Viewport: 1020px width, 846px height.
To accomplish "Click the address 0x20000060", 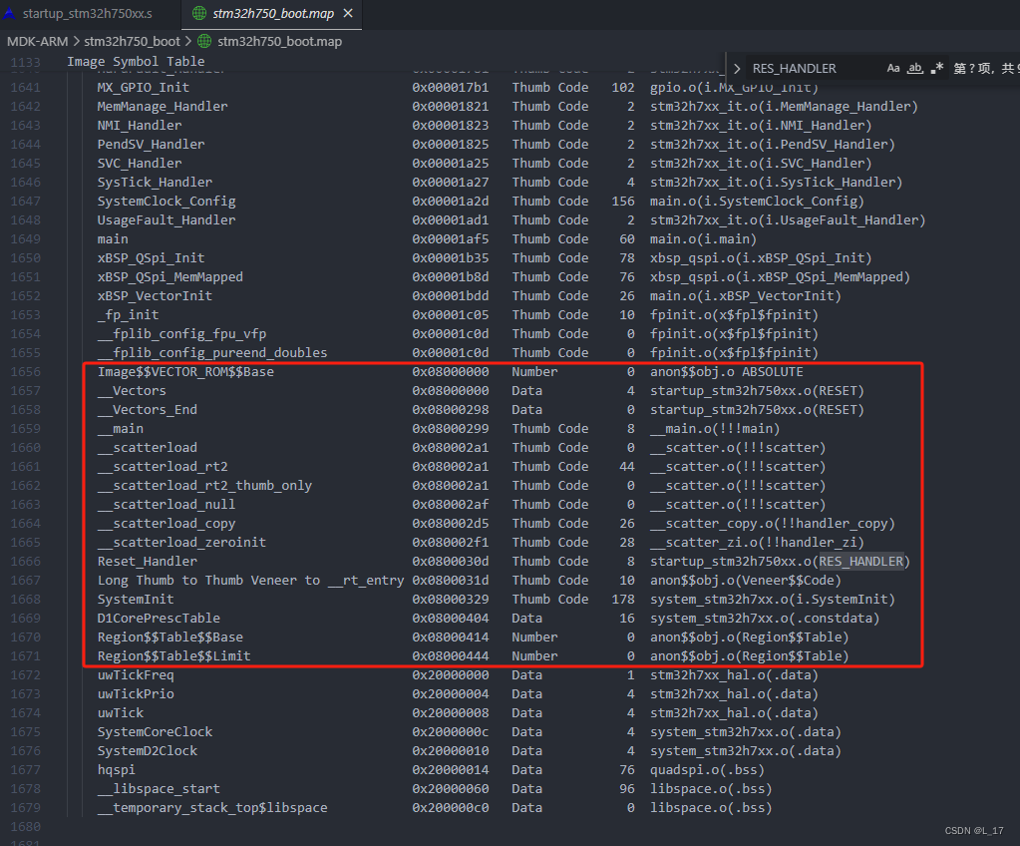I will [450, 789].
